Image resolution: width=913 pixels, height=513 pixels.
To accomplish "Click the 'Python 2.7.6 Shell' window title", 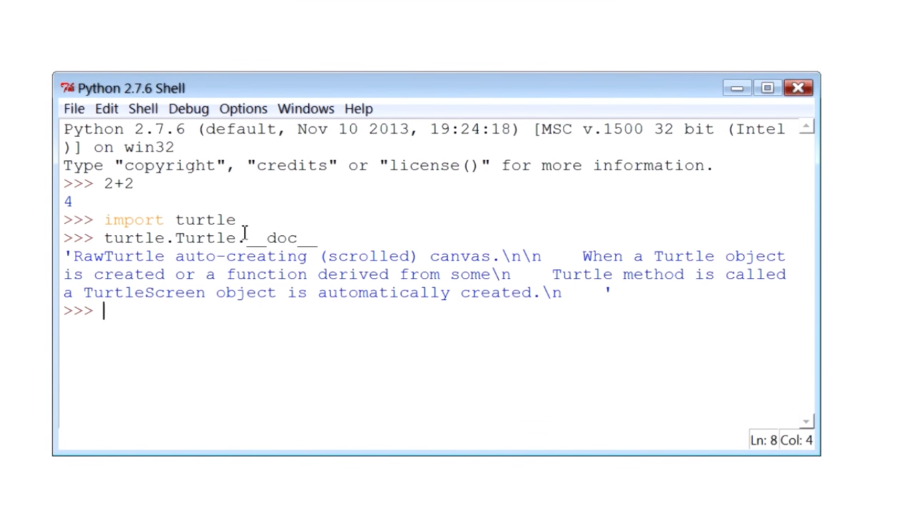I will (131, 88).
